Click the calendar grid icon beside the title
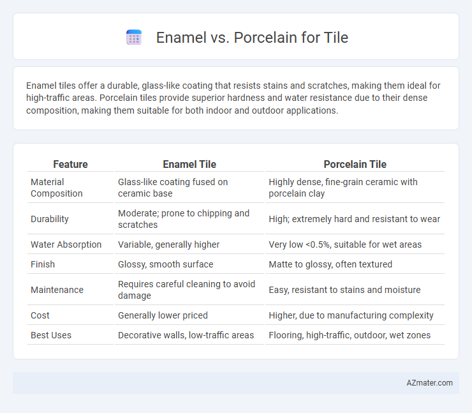This screenshot has height=413, width=472. pyautogui.click(x=134, y=38)
